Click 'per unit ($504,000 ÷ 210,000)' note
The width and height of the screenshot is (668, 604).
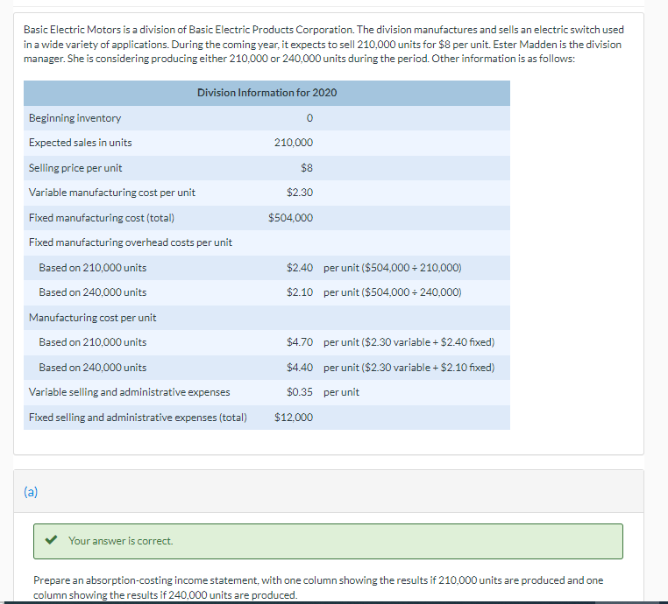pos(393,268)
